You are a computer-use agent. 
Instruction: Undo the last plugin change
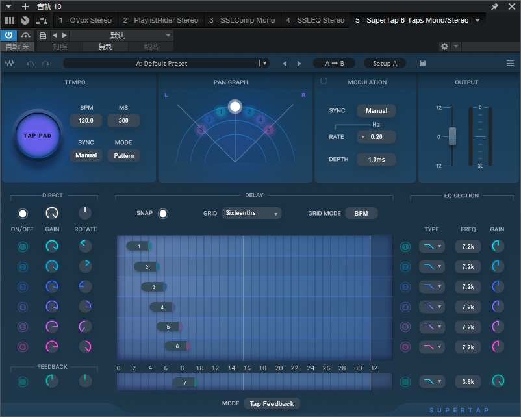30,63
